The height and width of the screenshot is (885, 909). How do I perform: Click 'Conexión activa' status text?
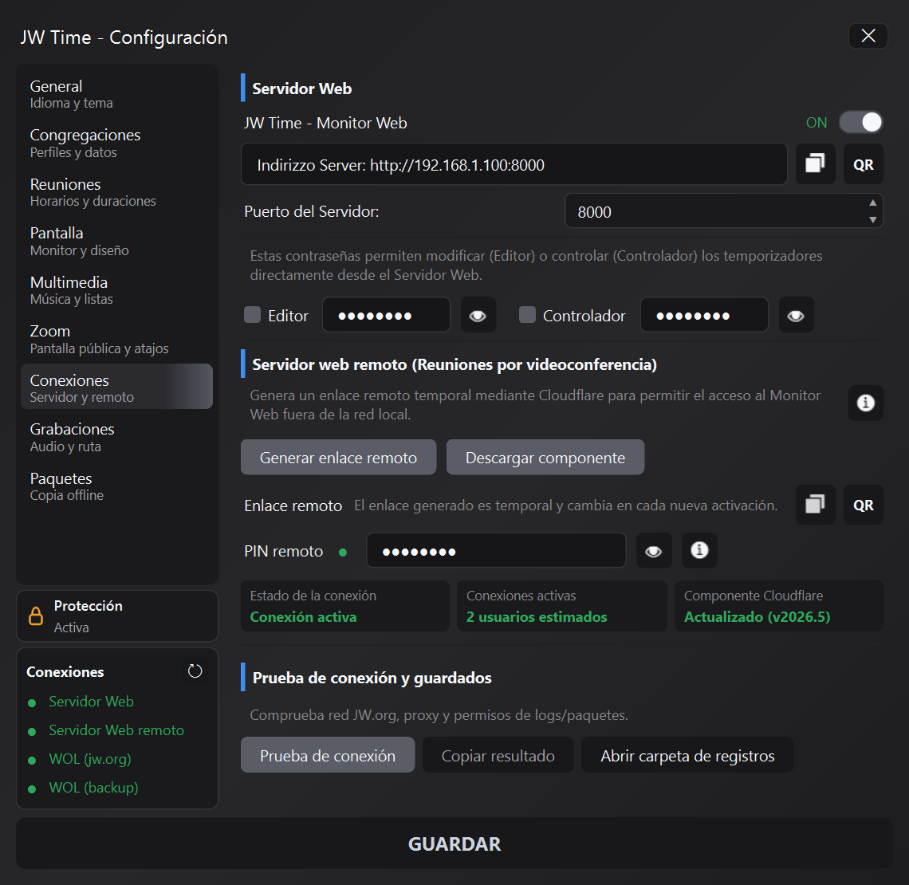(x=303, y=616)
